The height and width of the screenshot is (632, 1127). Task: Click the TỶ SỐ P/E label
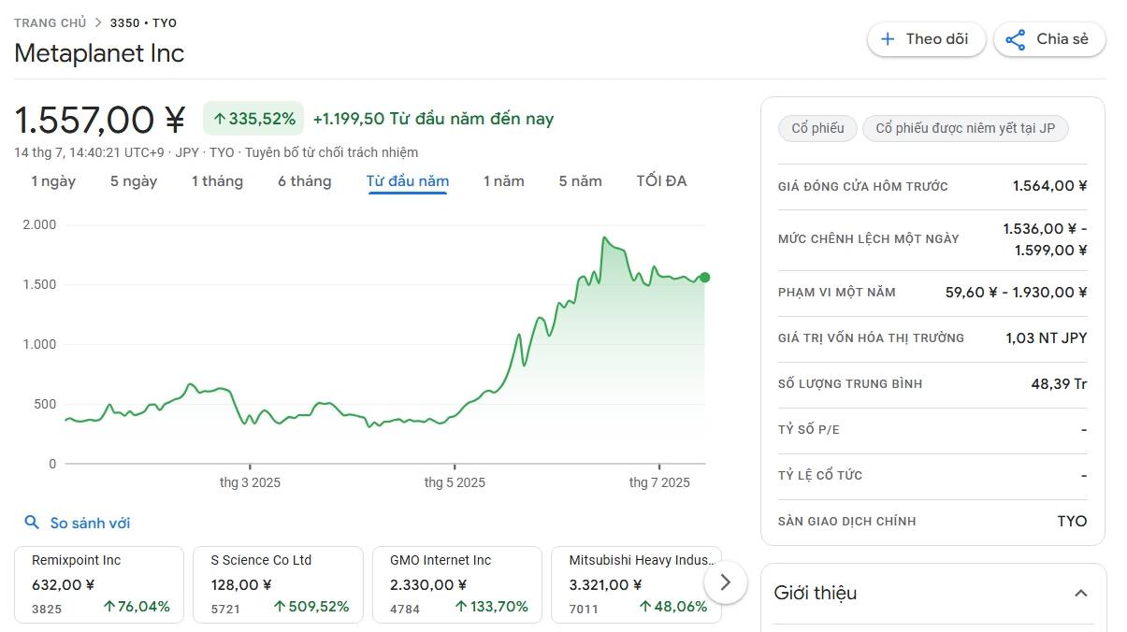pyautogui.click(x=809, y=429)
